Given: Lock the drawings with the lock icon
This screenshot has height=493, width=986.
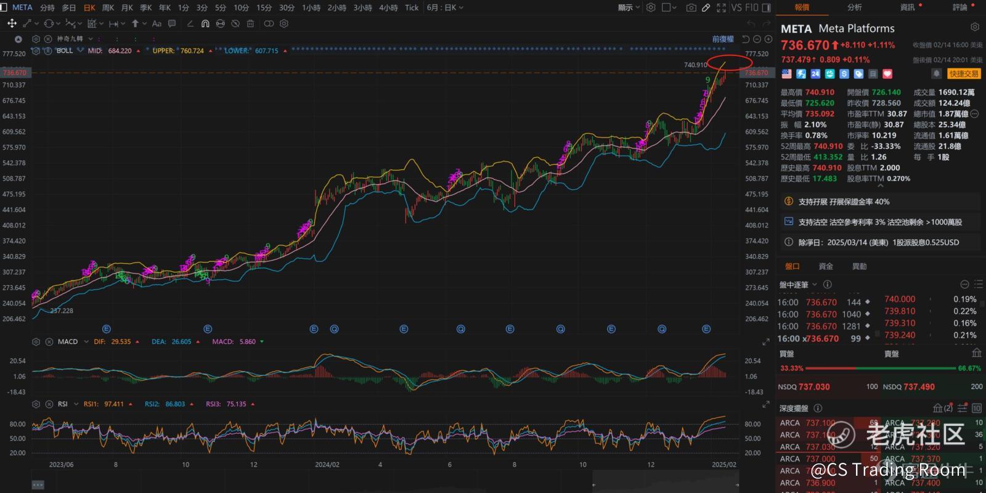Looking at the screenshot, I should [220, 23].
